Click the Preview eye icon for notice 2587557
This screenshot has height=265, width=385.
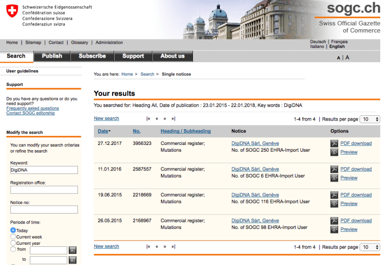(334, 178)
